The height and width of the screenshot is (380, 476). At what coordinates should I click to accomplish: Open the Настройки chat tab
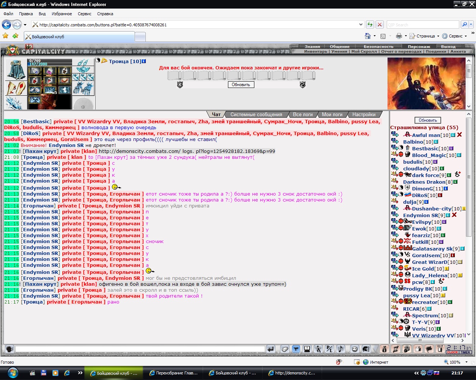pyautogui.click(x=364, y=114)
